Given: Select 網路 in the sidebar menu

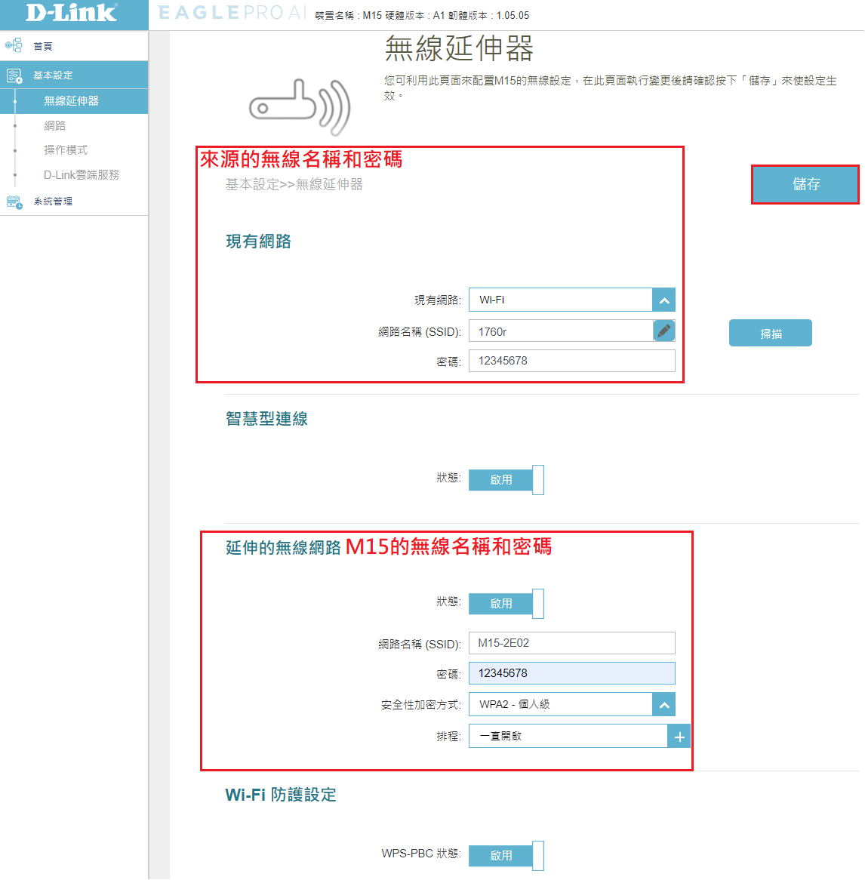Looking at the screenshot, I should coord(55,125).
